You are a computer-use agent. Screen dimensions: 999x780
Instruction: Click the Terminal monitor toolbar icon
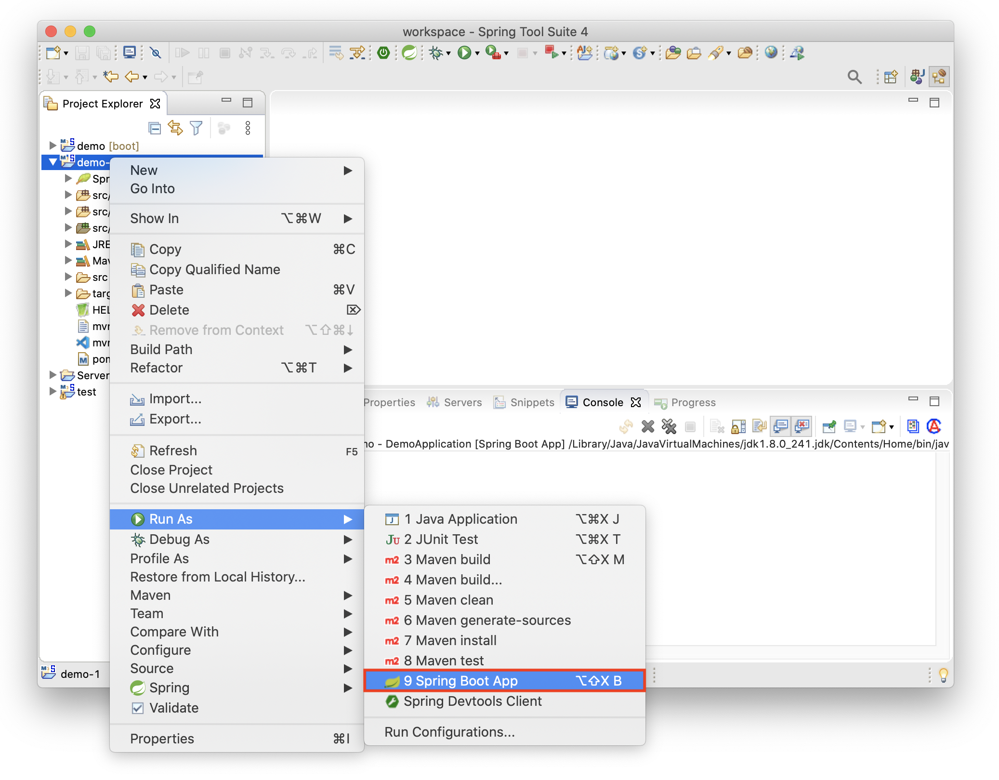tap(129, 53)
